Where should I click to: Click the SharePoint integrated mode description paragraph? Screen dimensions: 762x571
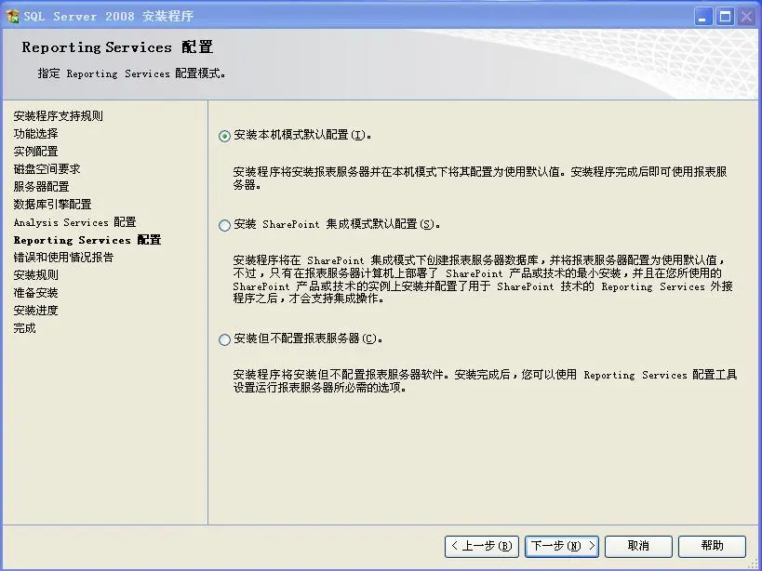(483, 279)
